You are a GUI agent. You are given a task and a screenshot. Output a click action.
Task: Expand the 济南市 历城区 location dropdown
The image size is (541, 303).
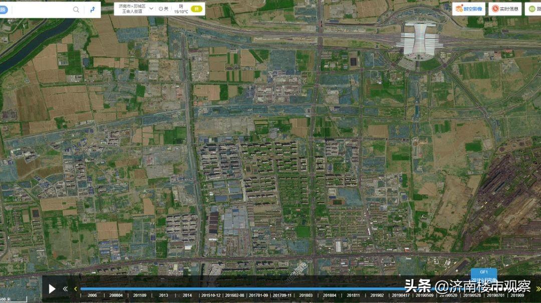(x=151, y=8)
